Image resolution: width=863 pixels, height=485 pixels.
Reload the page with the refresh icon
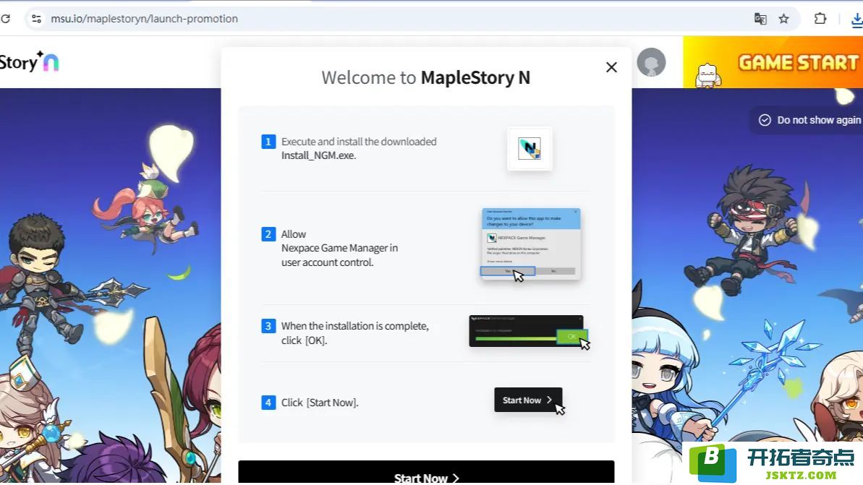pos(6,19)
